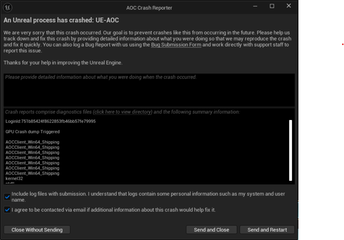Toggle agree to be contacted checkbox
Viewport: 344px width, 240px height.
7,210
